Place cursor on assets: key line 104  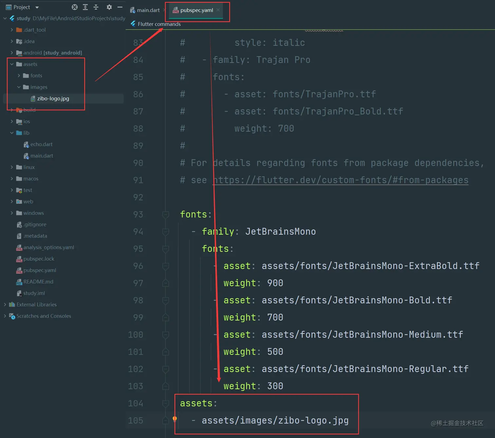click(x=198, y=403)
